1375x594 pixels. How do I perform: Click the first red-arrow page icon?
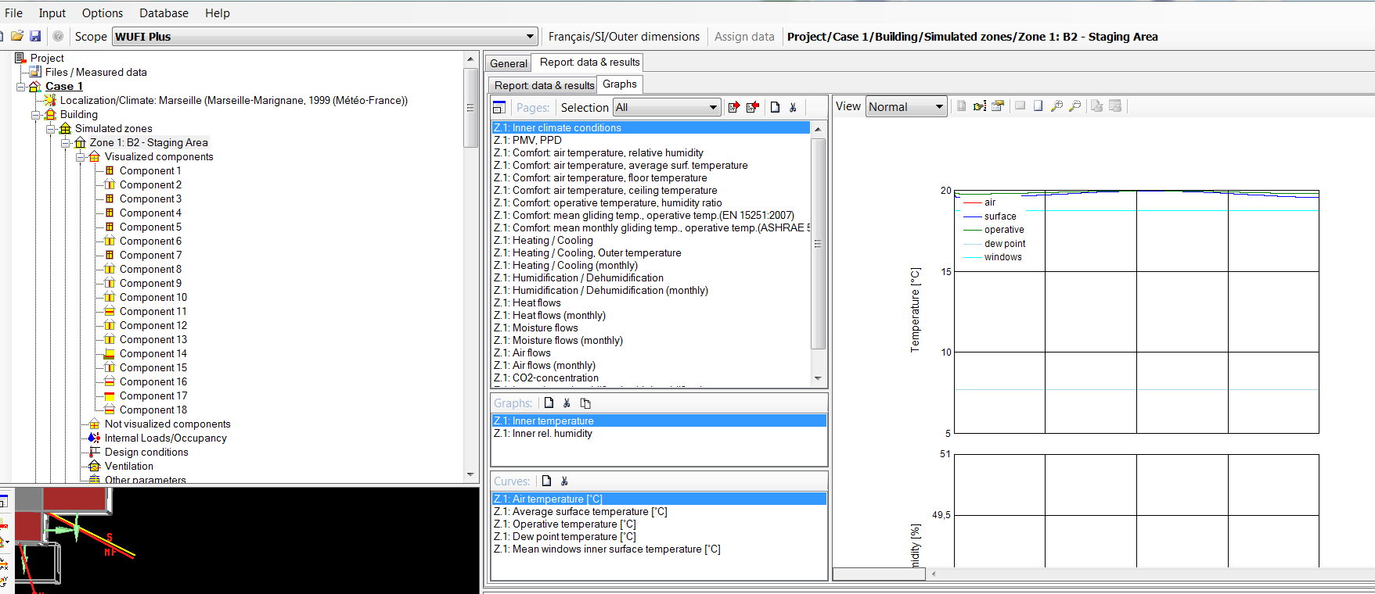click(x=733, y=108)
